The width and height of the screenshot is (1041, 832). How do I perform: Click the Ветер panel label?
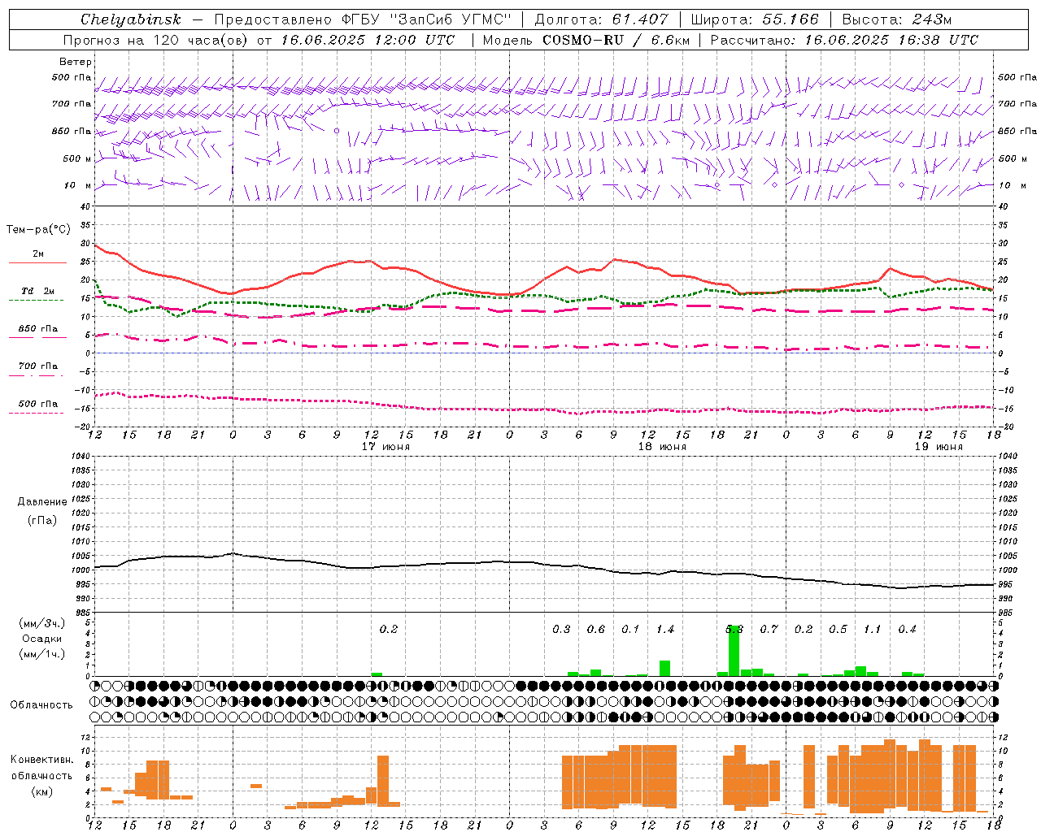76,62
